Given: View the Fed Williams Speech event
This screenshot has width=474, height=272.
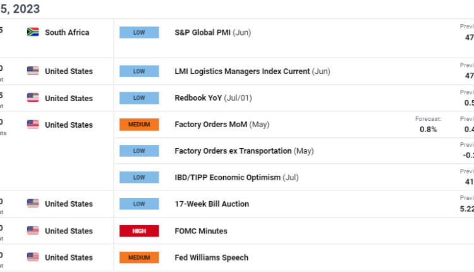Looking at the screenshot, I should tap(211, 257).
